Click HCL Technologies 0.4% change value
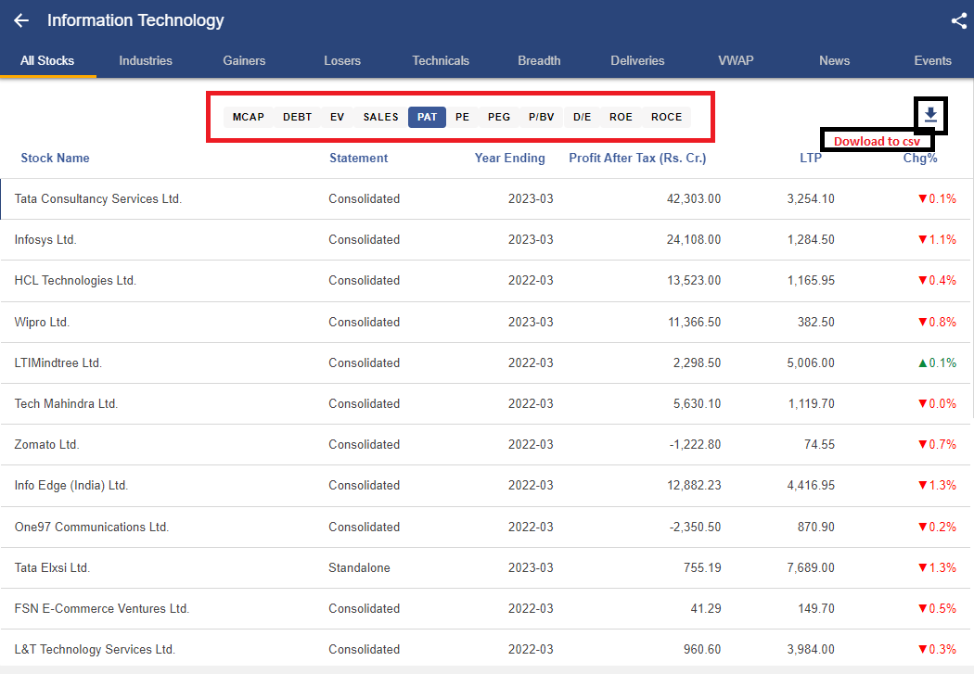Image resolution: width=974 pixels, height=674 pixels. (937, 281)
